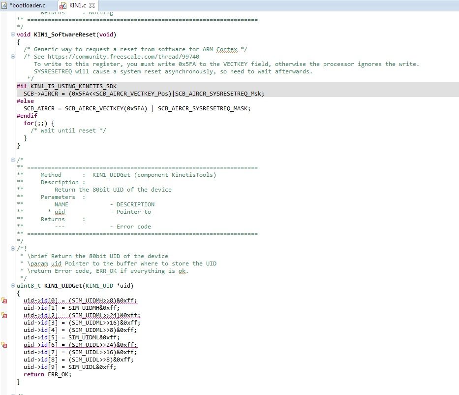Screen dimensions: 459x395
Task: Collapse the \brief doxygen comment block
Action: click(13, 249)
